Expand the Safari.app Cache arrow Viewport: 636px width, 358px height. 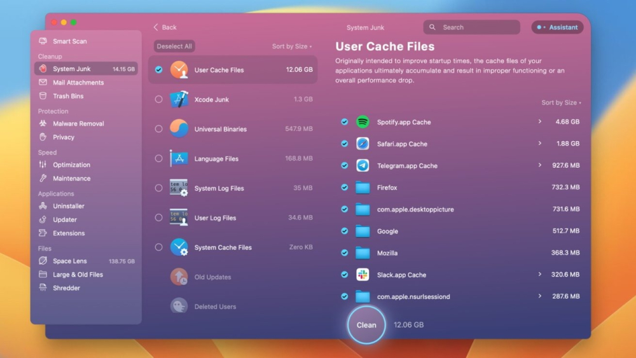[x=540, y=144]
